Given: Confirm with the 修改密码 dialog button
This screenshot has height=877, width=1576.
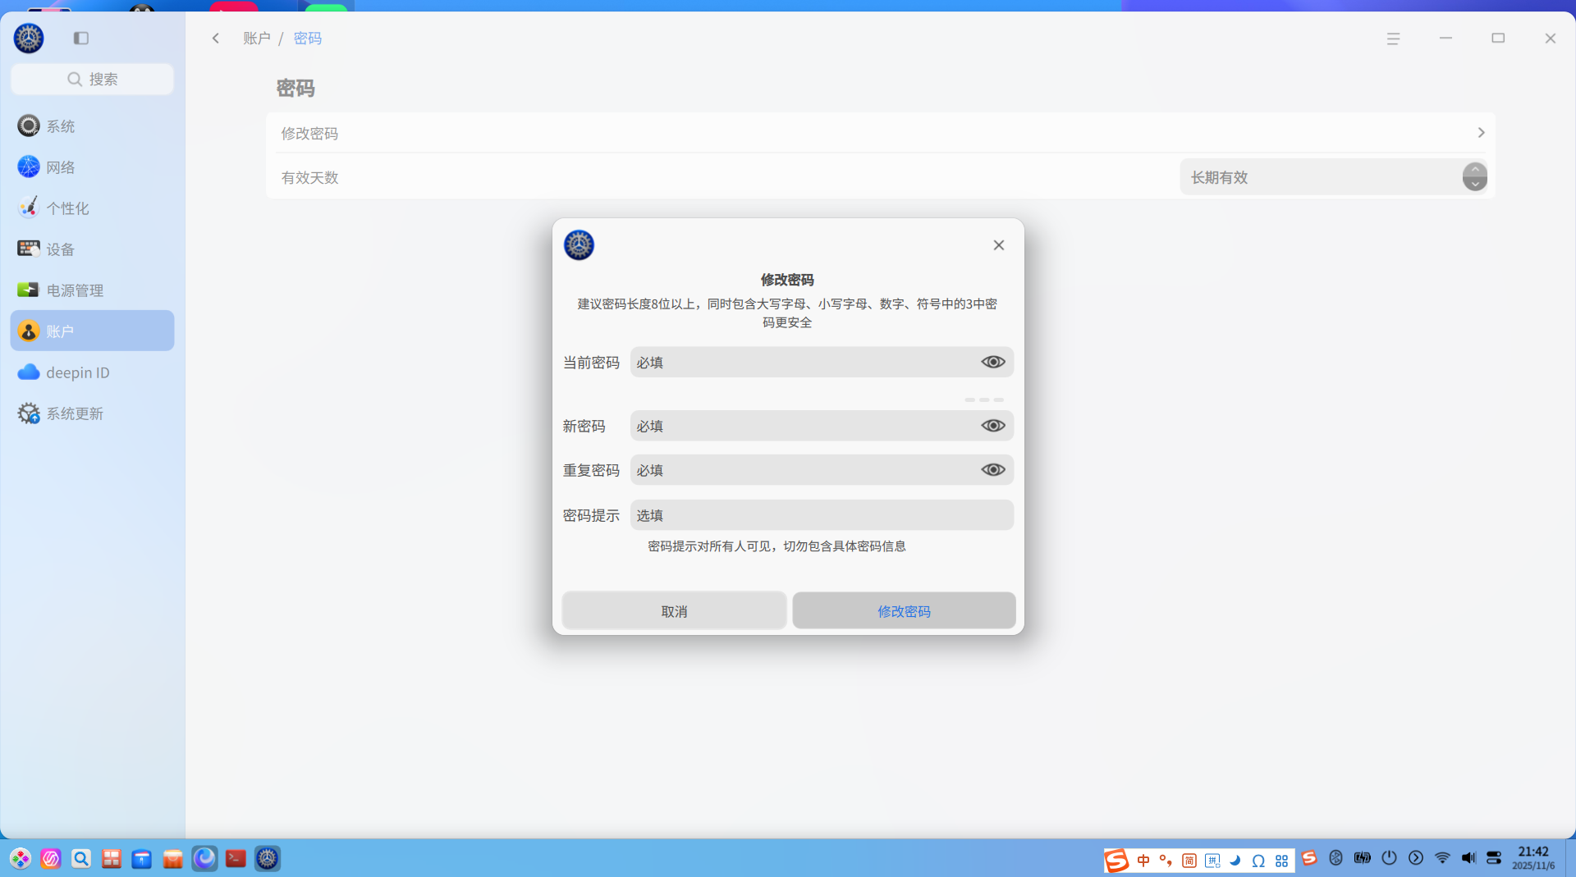Looking at the screenshot, I should [904, 611].
